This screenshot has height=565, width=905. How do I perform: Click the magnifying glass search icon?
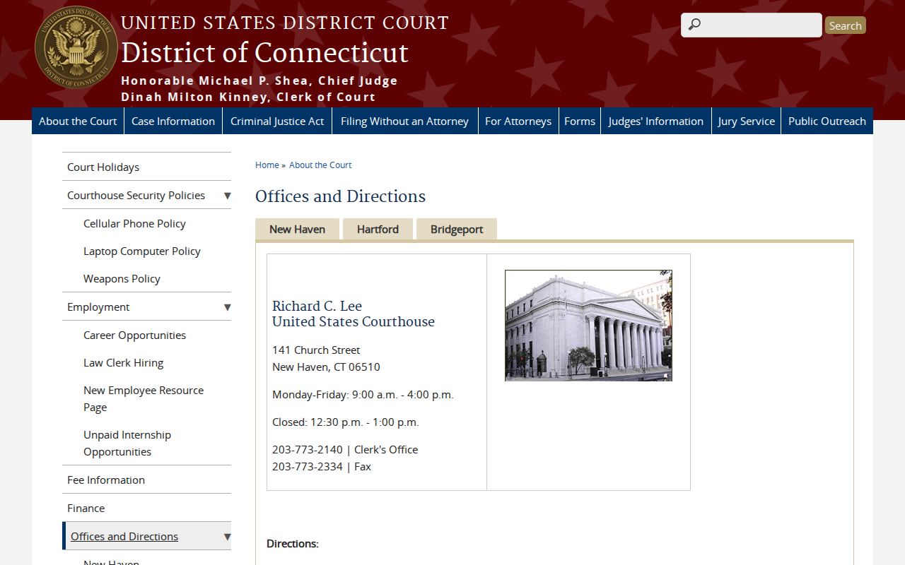point(695,25)
